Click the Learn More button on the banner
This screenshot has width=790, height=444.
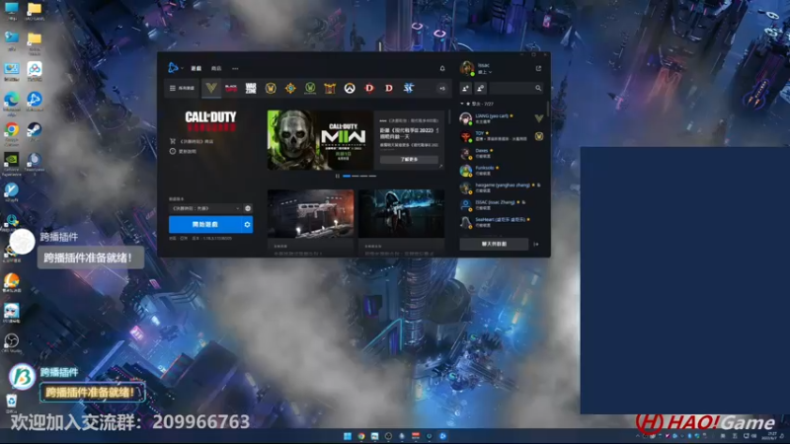click(x=409, y=159)
